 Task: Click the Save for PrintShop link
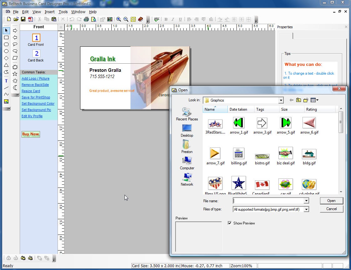tap(36, 97)
